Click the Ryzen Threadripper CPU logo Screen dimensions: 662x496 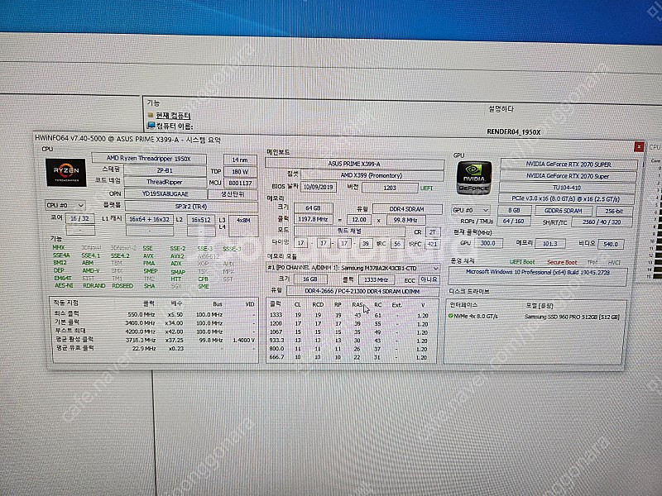[66, 172]
